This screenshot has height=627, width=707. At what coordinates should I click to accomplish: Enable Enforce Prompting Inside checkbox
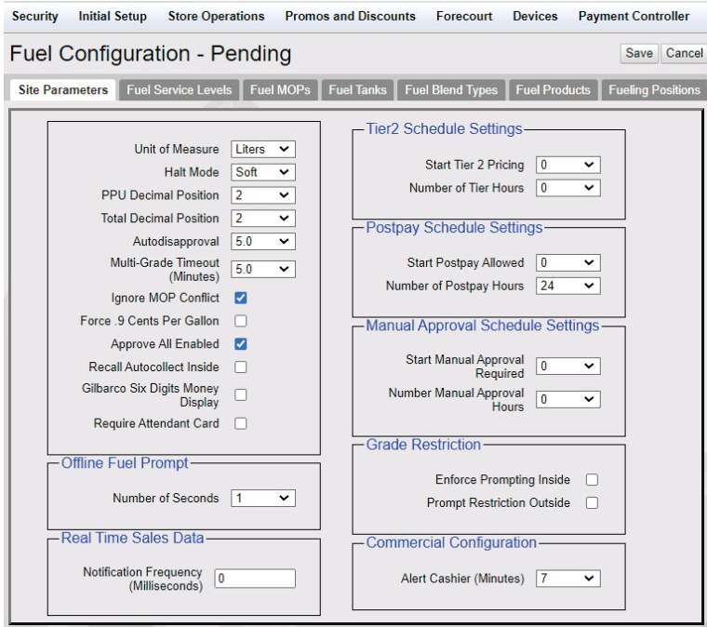[592, 480]
